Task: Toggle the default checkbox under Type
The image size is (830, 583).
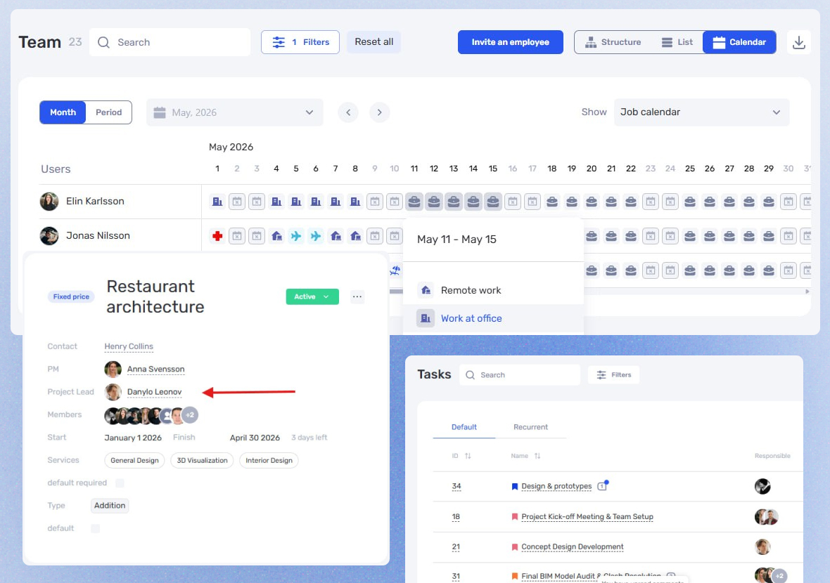Action: 95,528
